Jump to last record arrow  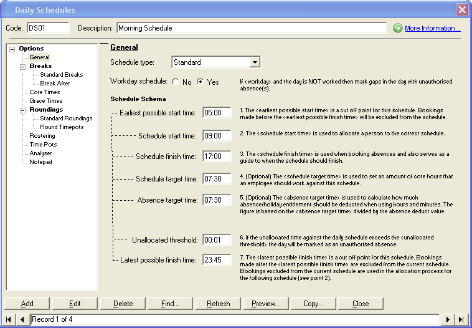461,319
